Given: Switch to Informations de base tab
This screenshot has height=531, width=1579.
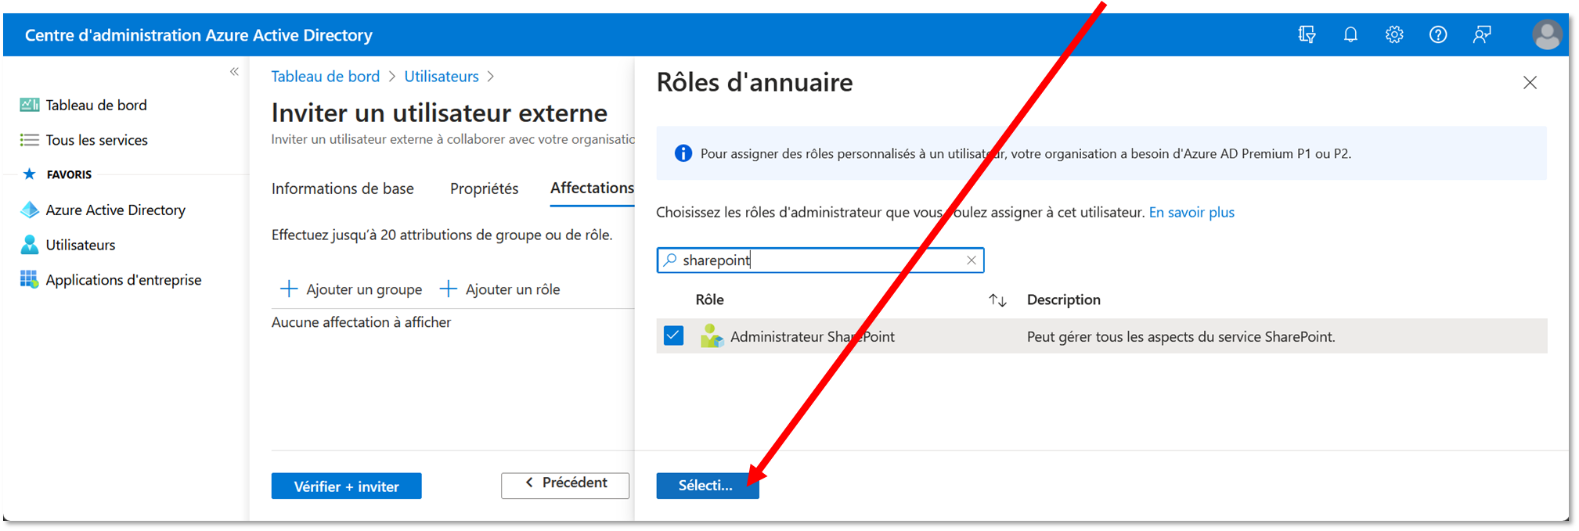Looking at the screenshot, I should coord(342,188).
